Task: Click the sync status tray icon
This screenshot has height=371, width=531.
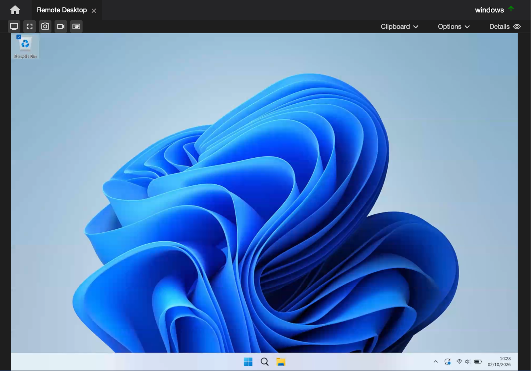Action: point(447,362)
